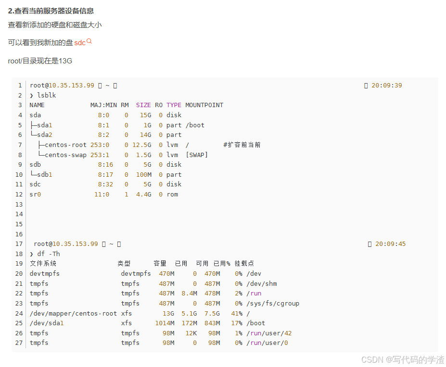Click the magnifier icon beside sdc

(x=89, y=42)
